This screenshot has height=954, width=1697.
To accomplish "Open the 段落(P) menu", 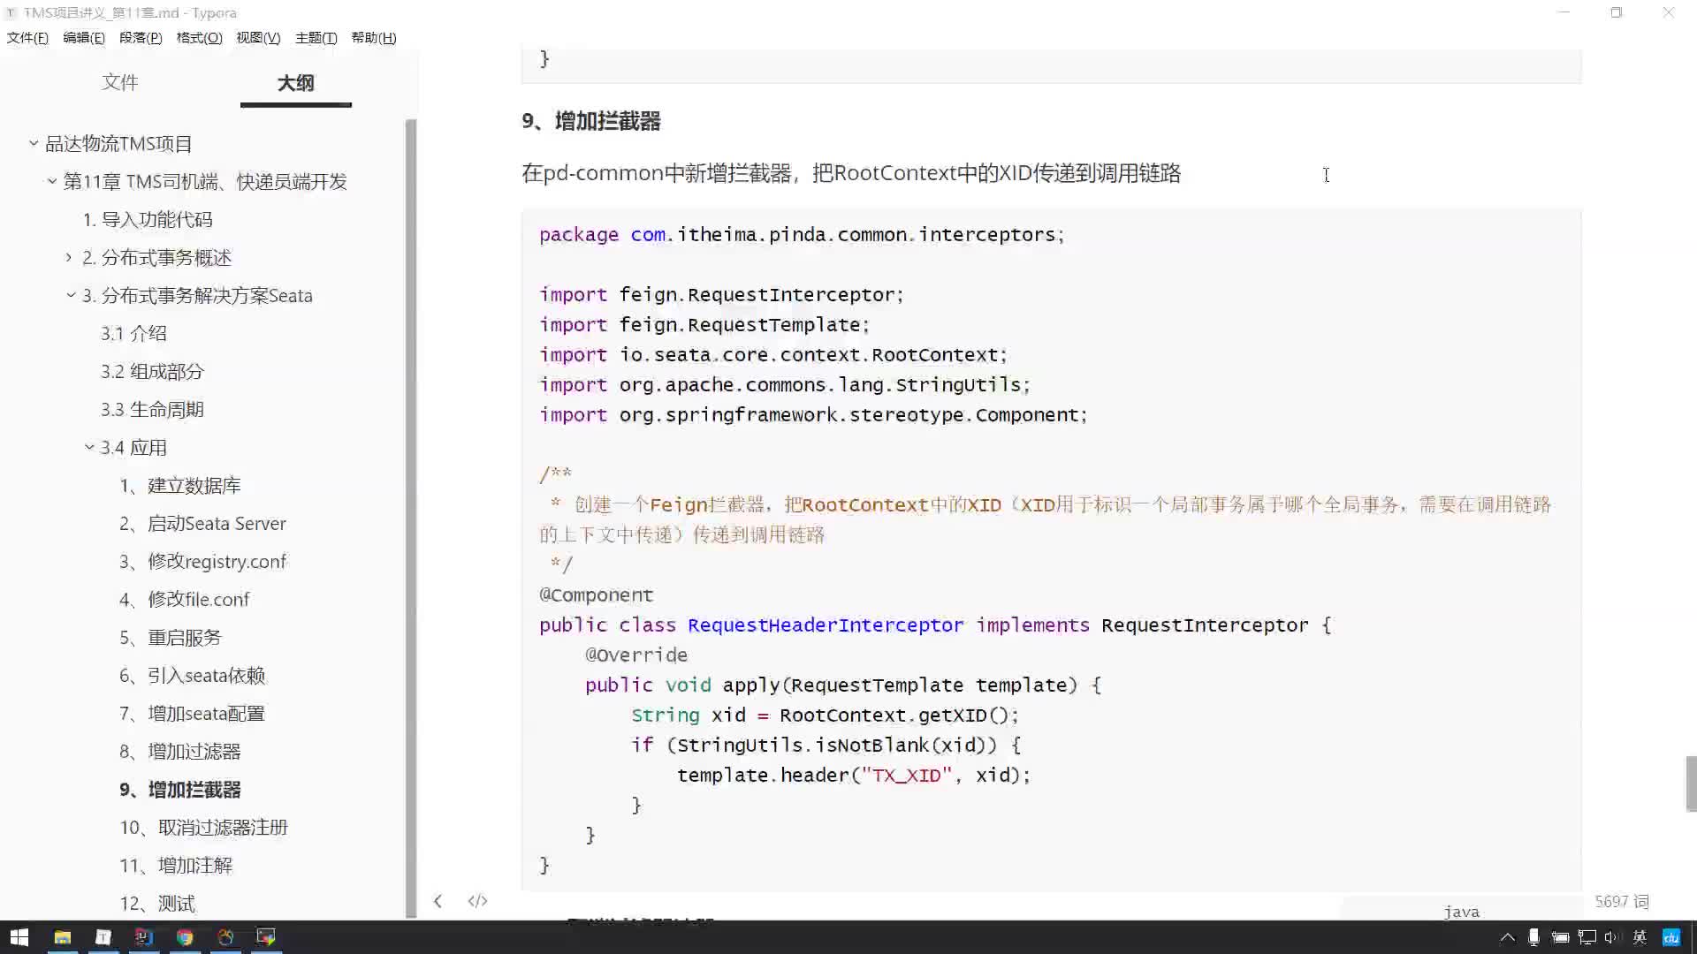I will click(141, 38).
